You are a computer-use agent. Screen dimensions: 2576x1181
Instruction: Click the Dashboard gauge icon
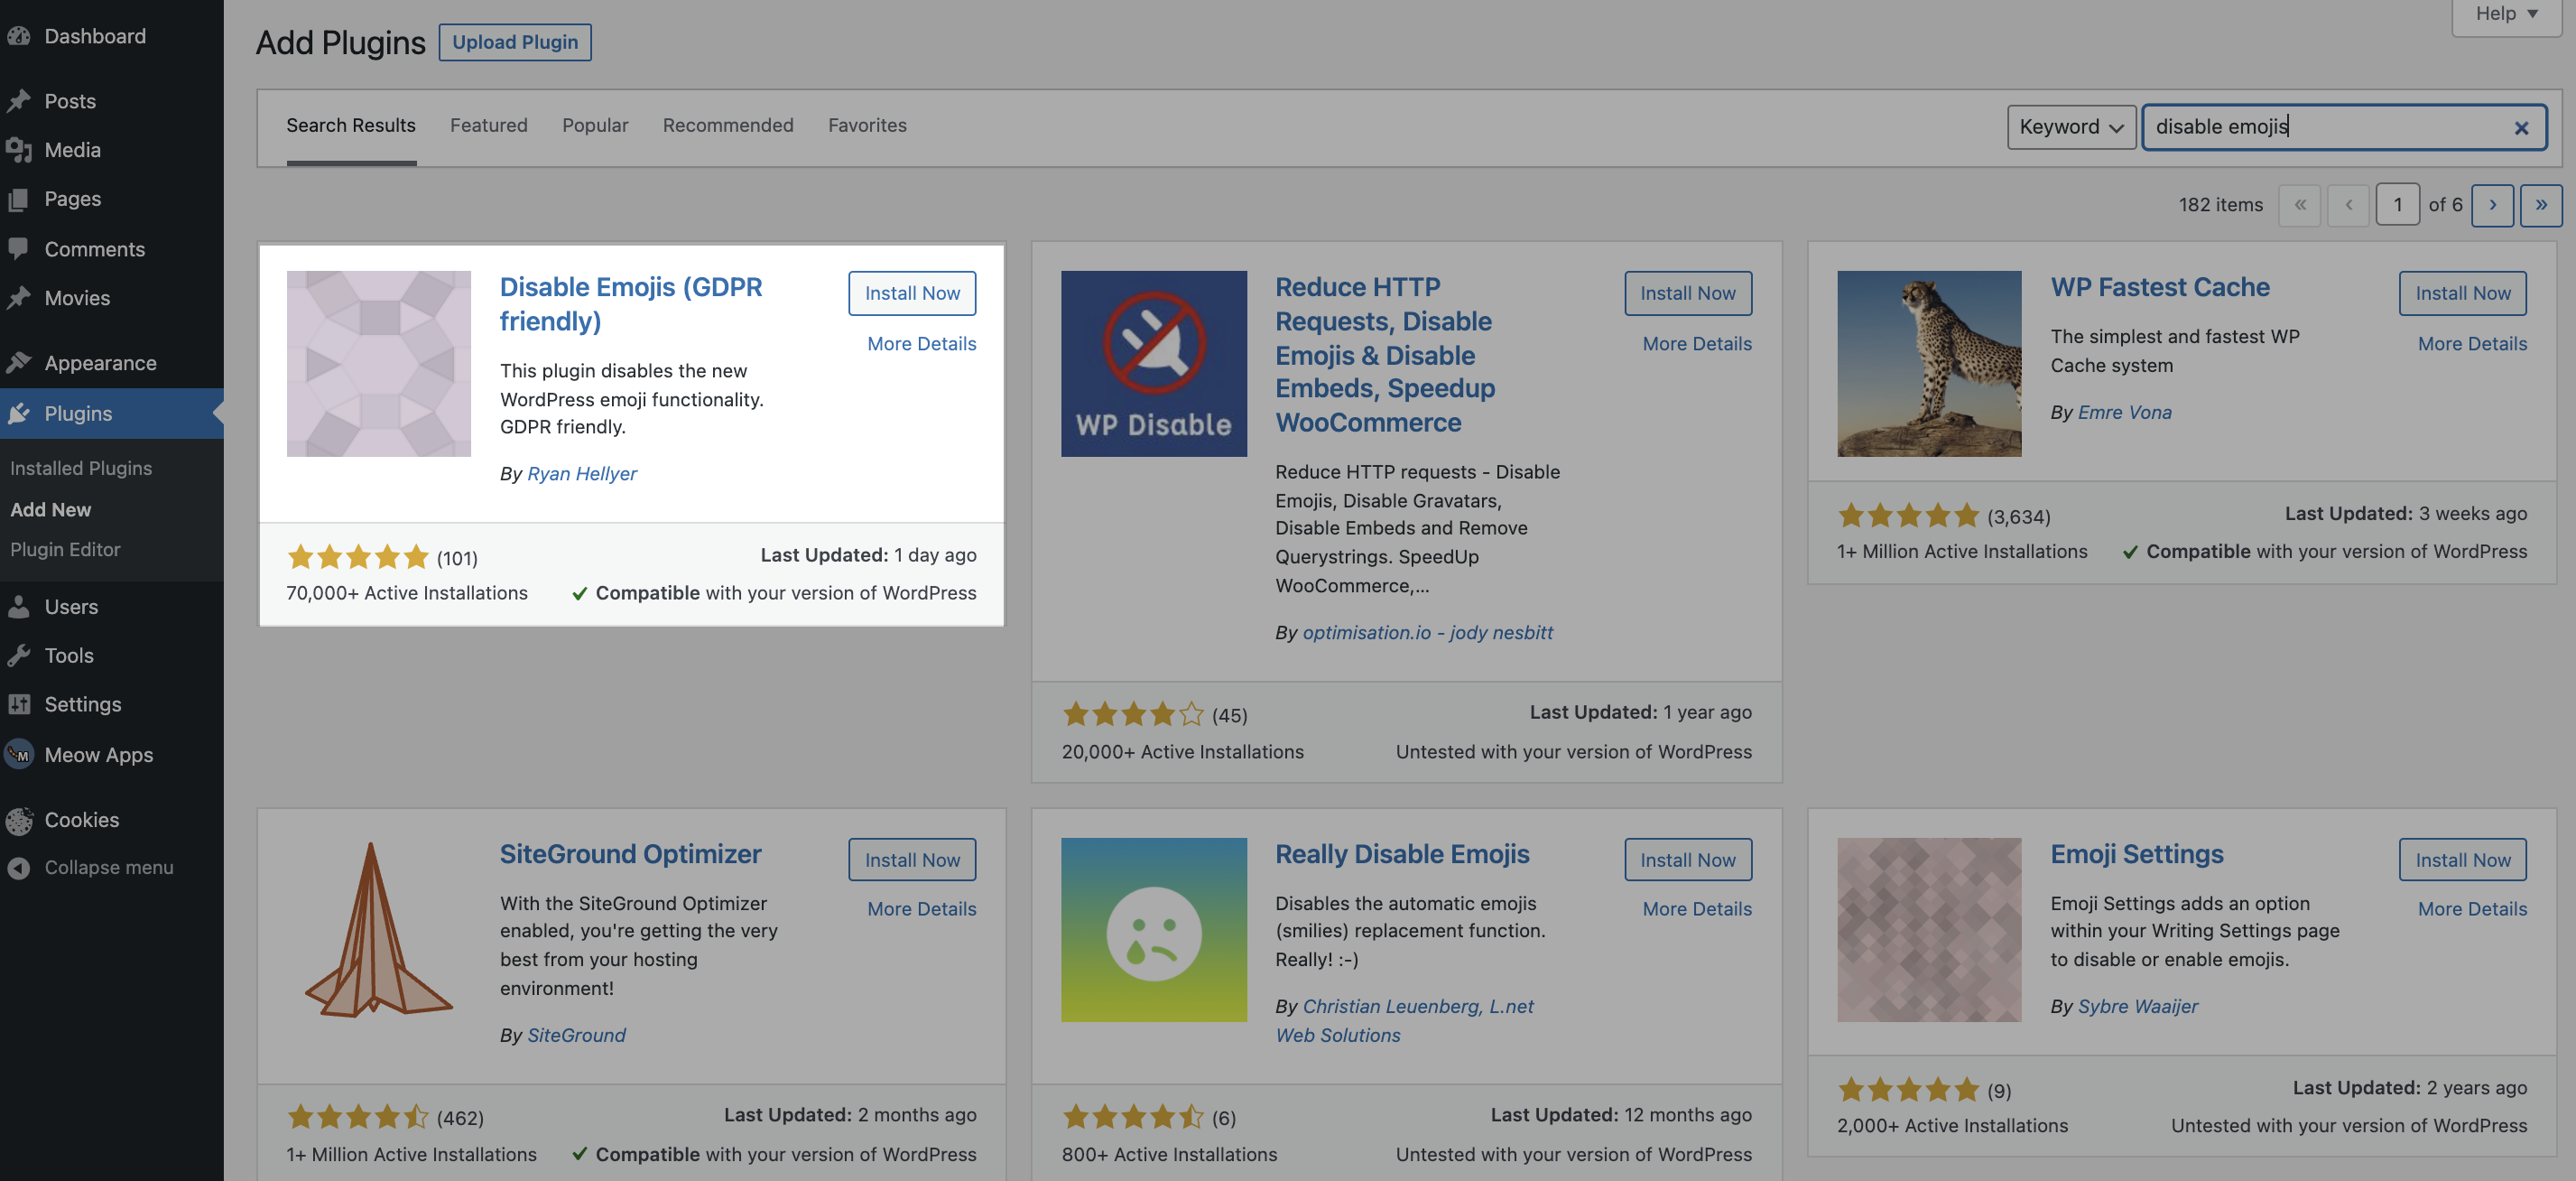18,36
